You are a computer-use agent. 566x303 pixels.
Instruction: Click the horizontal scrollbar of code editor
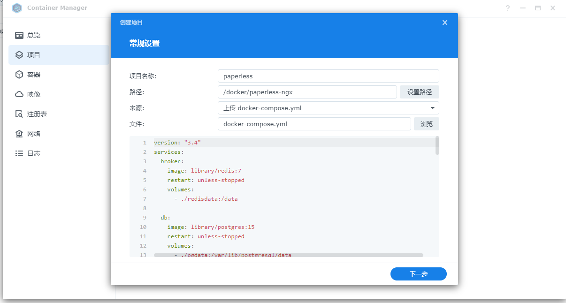[x=288, y=255]
